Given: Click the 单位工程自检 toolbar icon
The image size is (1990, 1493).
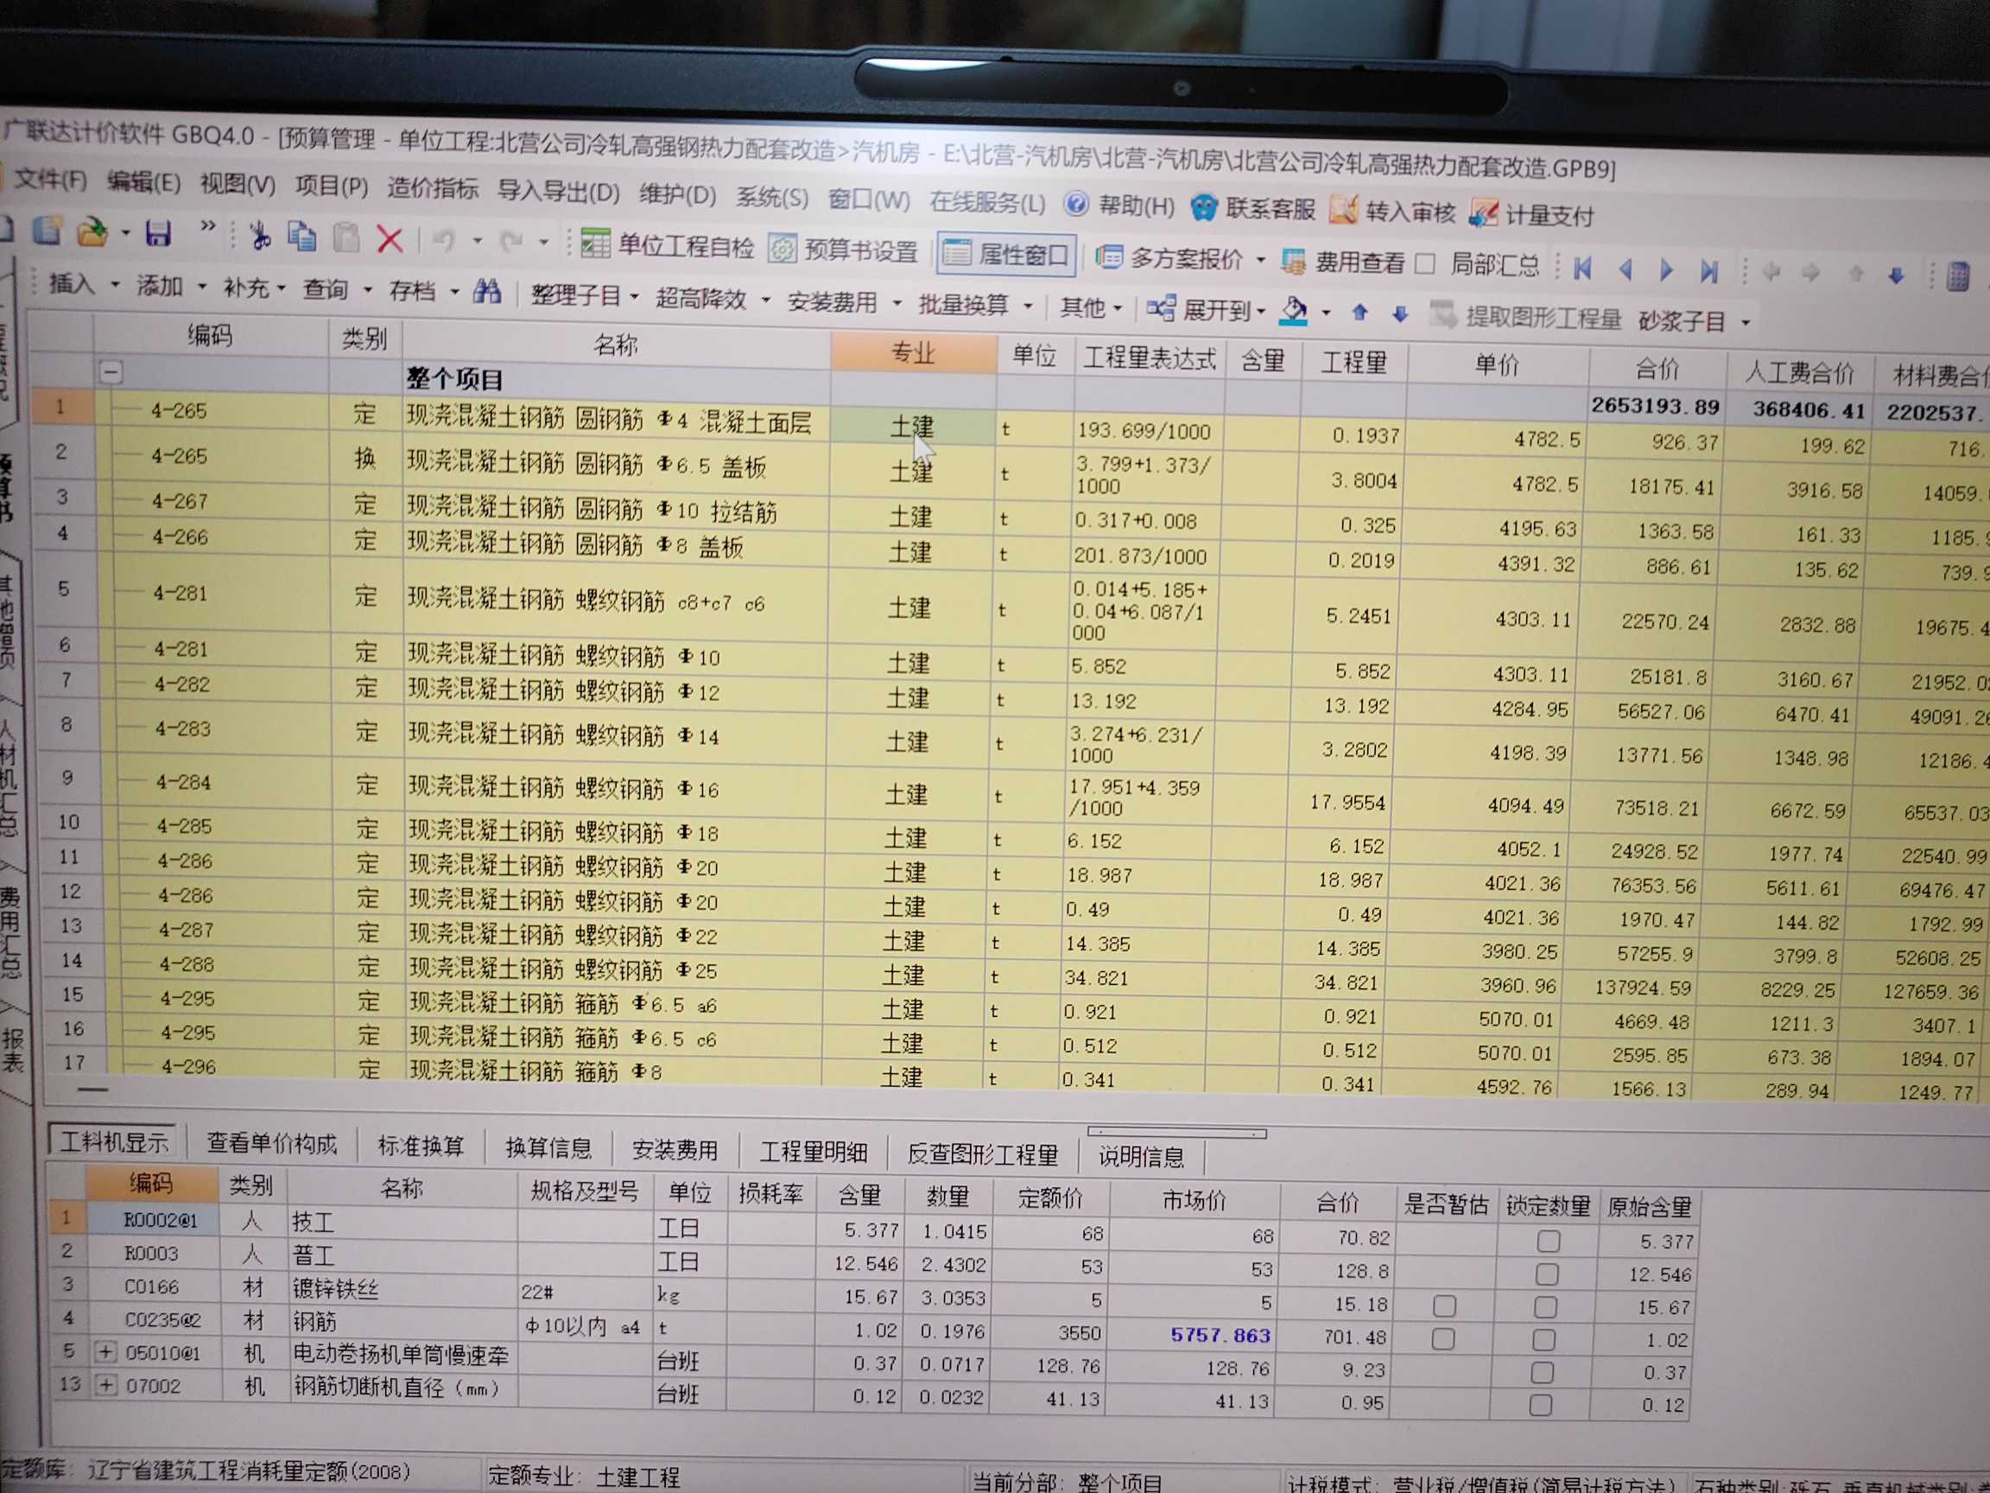Looking at the screenshot, I should coord(596,243).
